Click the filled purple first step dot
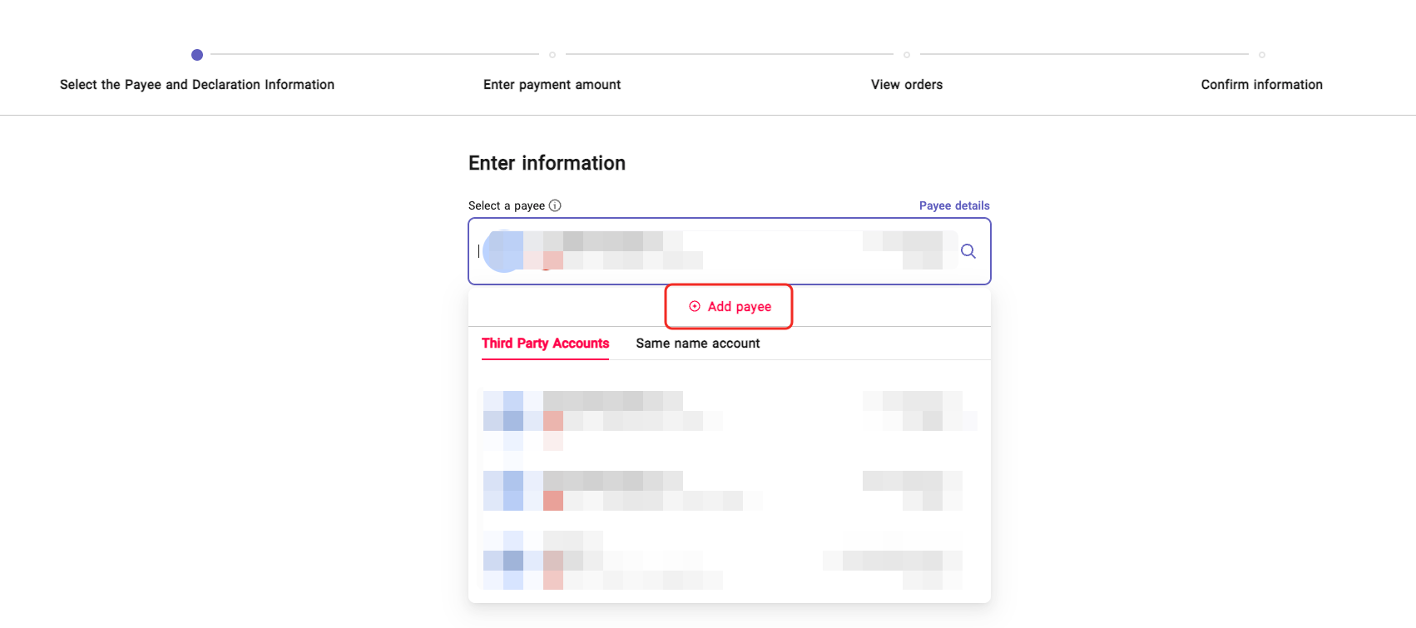Image resolution: width=1416 pixels, height=628 pixels. [x=197, y=55]
